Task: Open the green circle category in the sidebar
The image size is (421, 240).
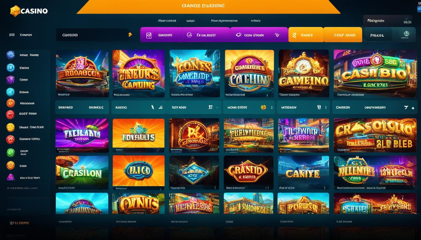Action: pyautogui.click(x=11, y=152)
